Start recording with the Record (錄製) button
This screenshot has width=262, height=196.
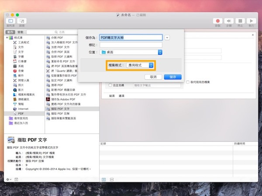point(217,21)
